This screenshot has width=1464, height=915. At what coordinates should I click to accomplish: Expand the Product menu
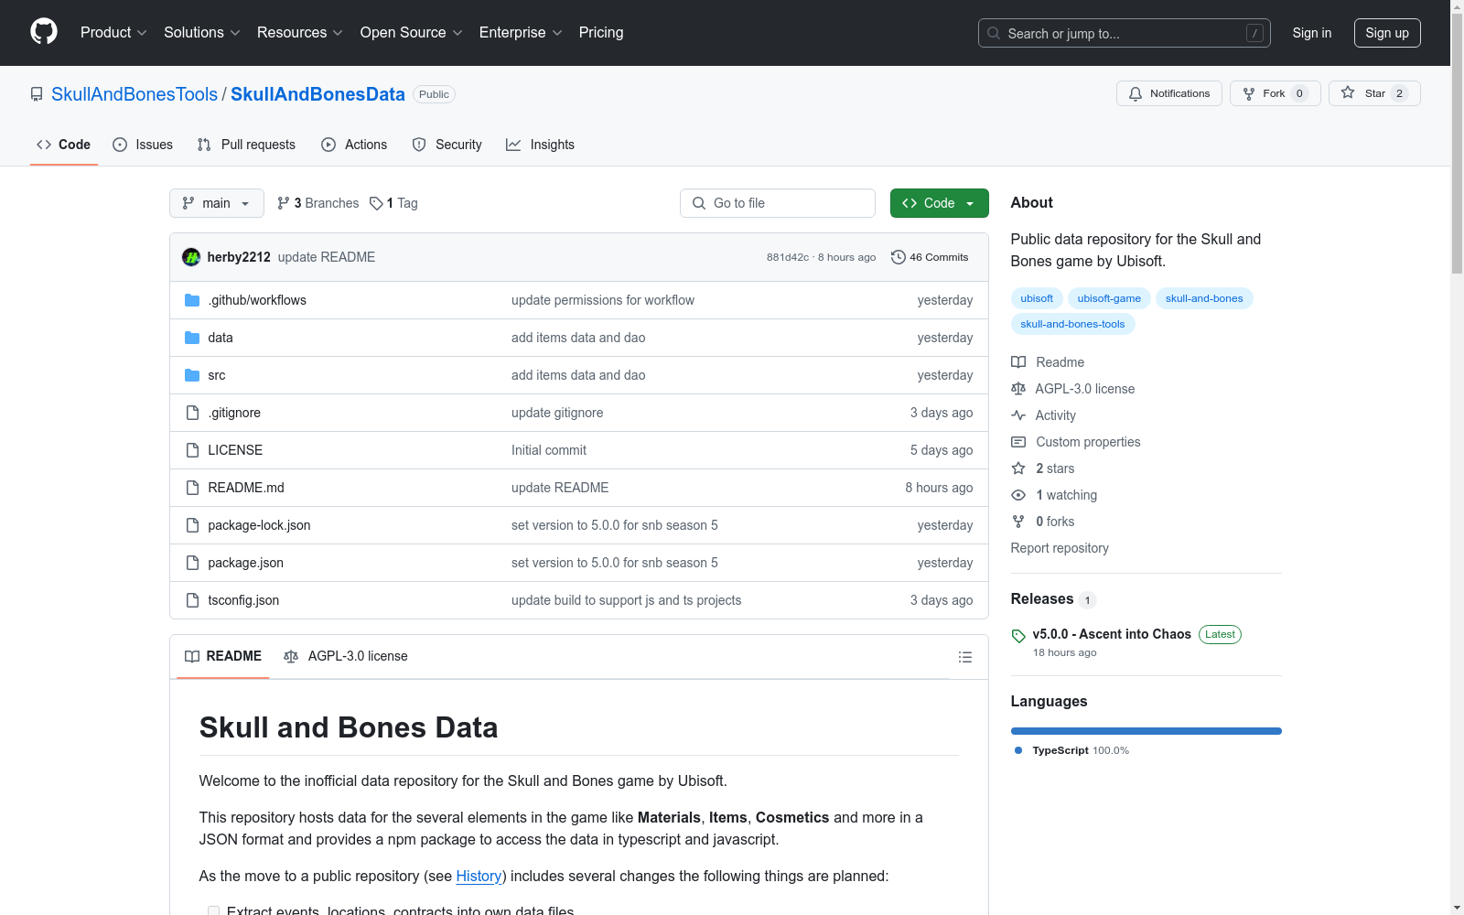click(113, 33)
